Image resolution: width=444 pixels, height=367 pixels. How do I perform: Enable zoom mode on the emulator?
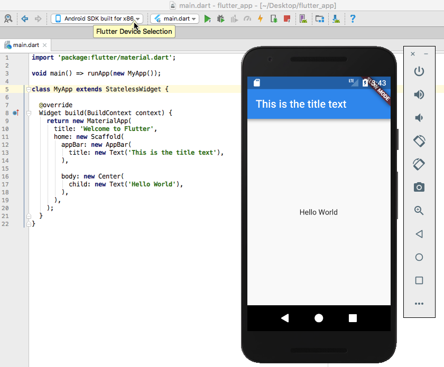(419, 210)
